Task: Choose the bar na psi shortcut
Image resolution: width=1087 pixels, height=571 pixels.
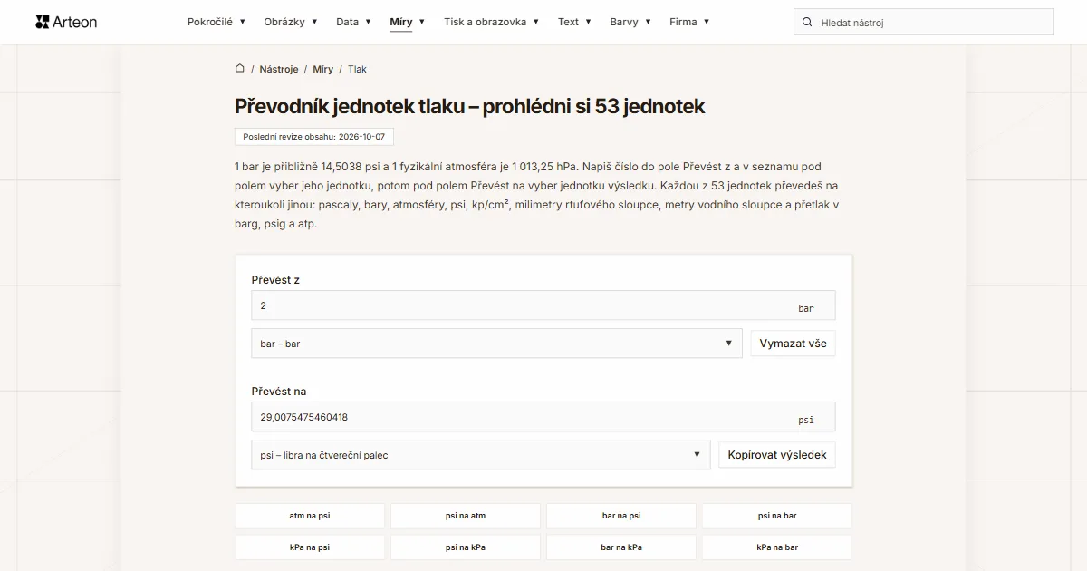Action: [x=621, y=516]
